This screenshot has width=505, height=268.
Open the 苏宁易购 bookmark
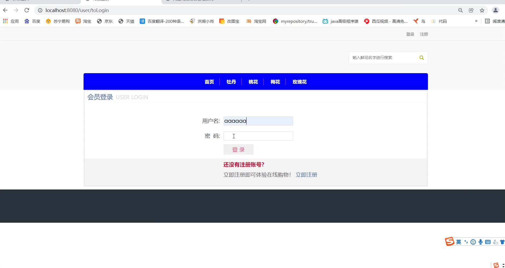pos(57,21)
